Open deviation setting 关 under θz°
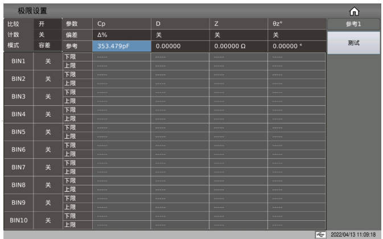Viewport: 383px width, 239px height. pyautogui.click(x=297, y=35)
